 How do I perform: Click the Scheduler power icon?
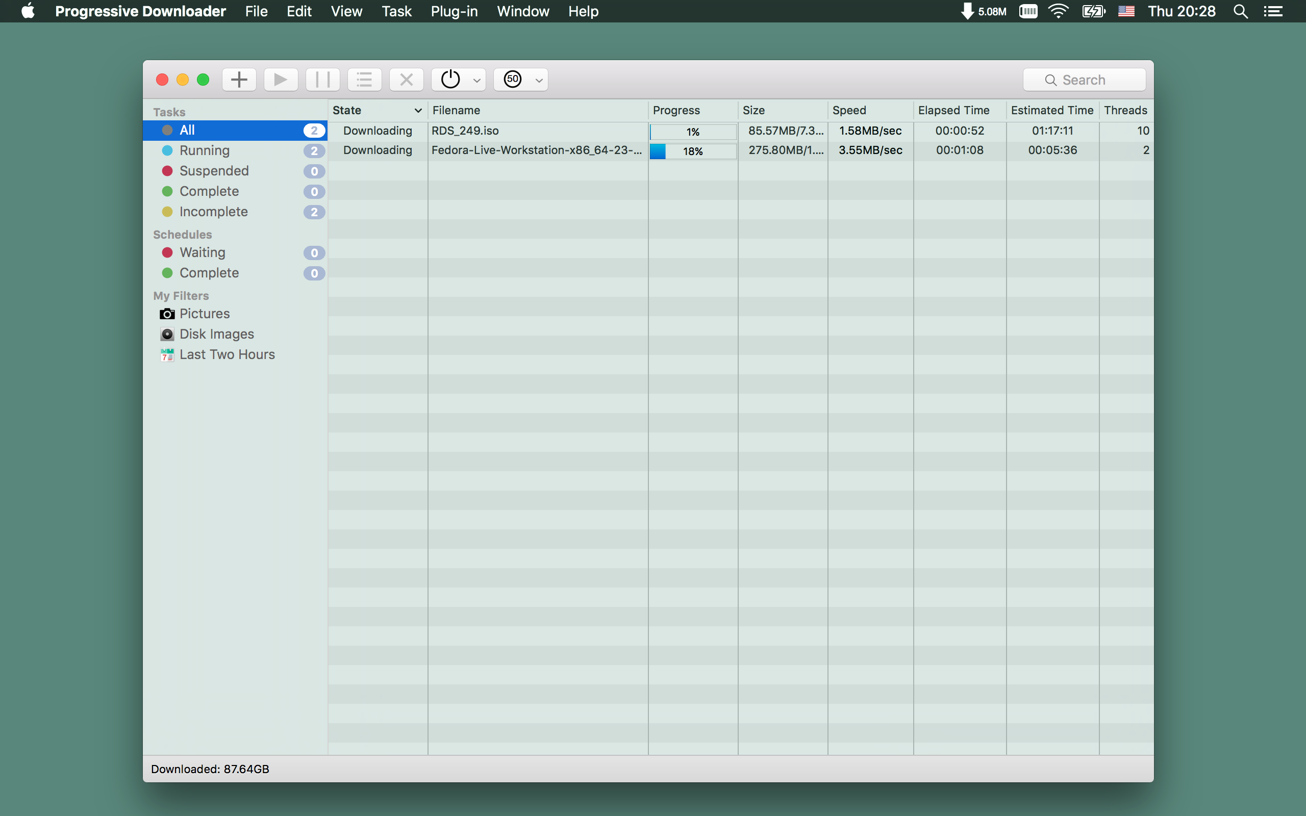pos(450,79)
